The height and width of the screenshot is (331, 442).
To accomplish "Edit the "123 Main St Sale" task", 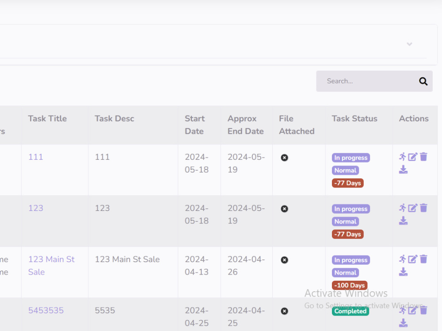I will coord(413,259).
